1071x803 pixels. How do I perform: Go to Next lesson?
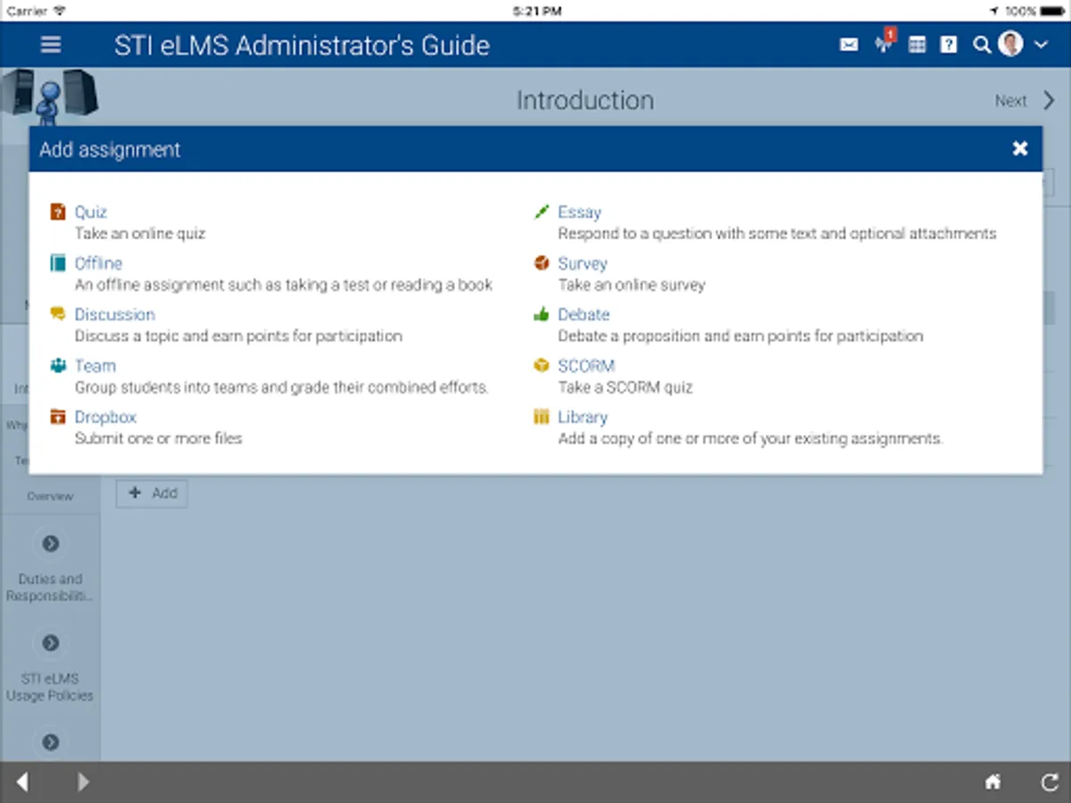pyautogui.click(x=1011, y=101)
